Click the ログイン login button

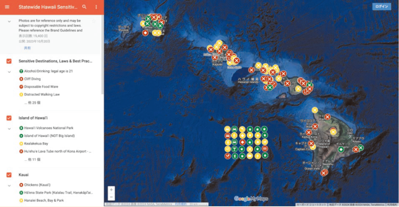point(382,7)
